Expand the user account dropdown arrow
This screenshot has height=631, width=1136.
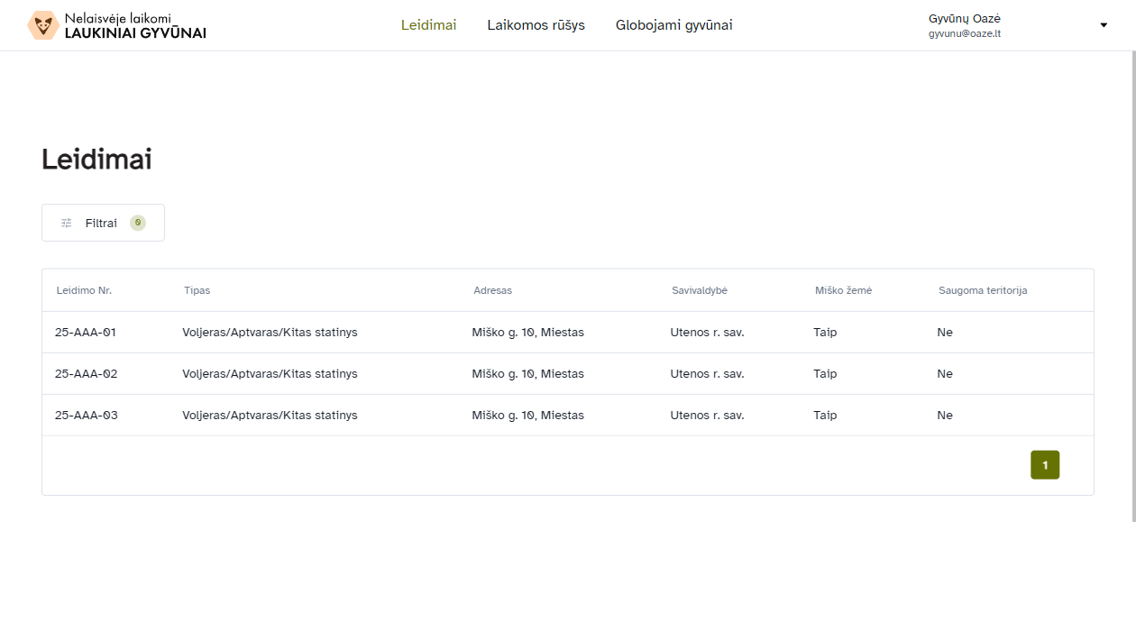(1104, 25)
